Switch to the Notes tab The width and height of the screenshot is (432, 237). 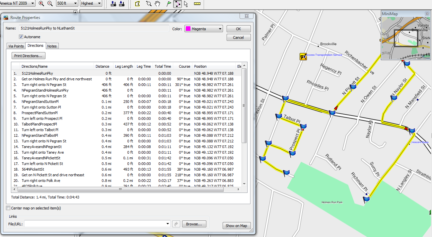(x=52, y=46)
